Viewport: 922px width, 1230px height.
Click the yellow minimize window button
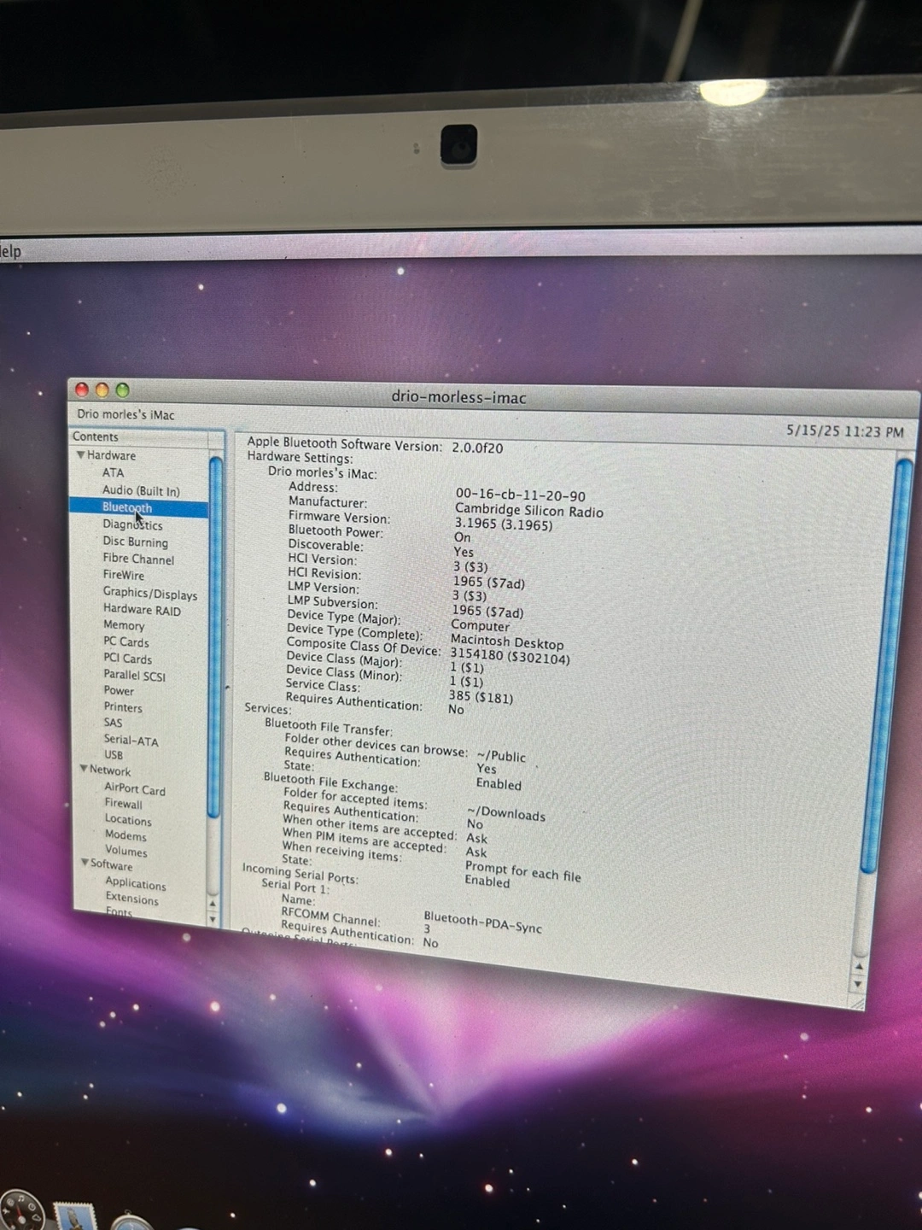coord(102,390)
